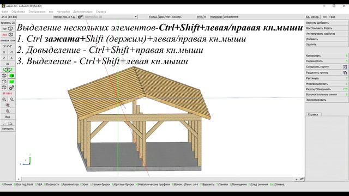Image resolution: width=349 pixels, height=196 pixels.
Task: Click the Модифицировать button
Action: click(x=327, y=84)
